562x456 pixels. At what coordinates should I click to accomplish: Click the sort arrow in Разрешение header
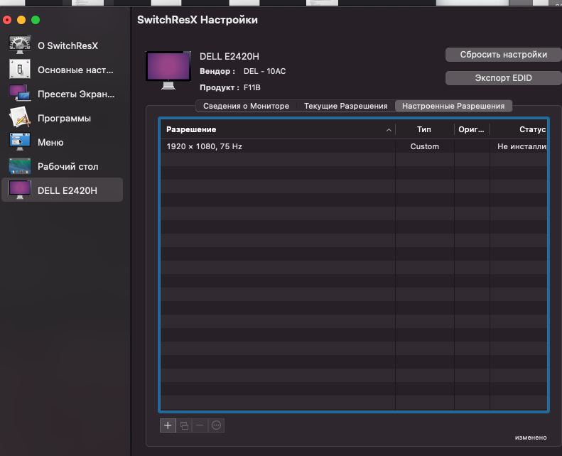pyautogui.click(x=389, y=130)
